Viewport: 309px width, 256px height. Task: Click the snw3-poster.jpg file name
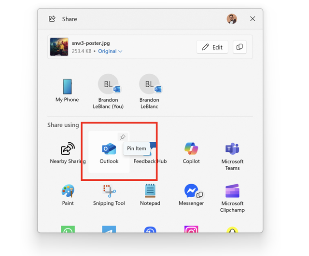[x=91, y=43]
